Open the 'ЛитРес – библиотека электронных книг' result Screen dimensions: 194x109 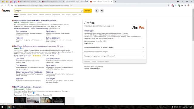[x=39, y=46]
